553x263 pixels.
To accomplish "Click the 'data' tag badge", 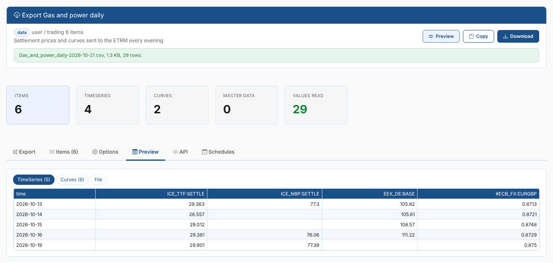I will [22, 32].
